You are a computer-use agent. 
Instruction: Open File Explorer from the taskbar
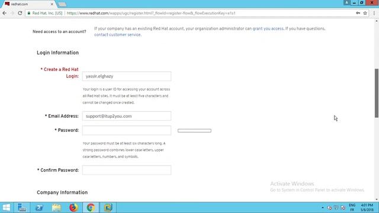(x=56, y=208)
